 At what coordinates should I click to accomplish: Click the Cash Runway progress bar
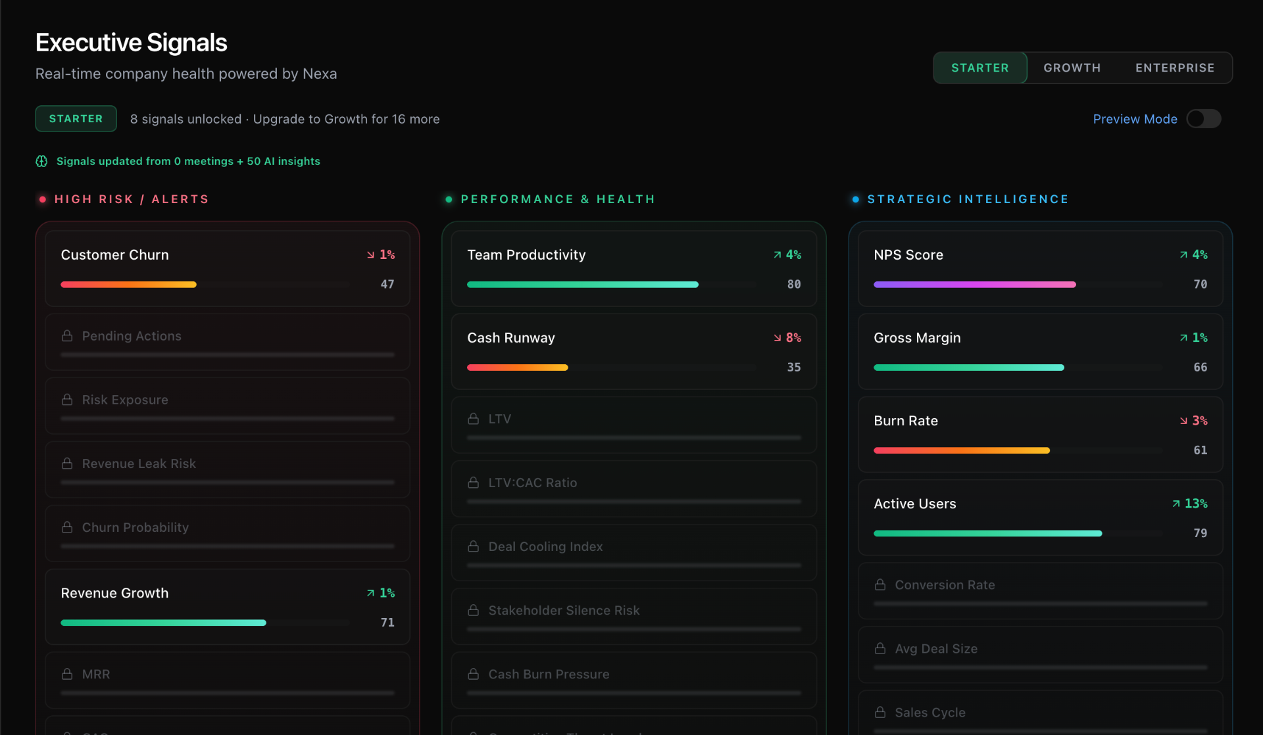click(x=612, y=367)
